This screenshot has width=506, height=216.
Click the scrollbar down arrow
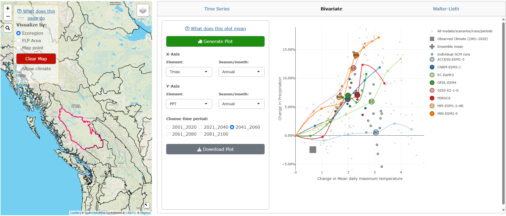pos(503,210)
